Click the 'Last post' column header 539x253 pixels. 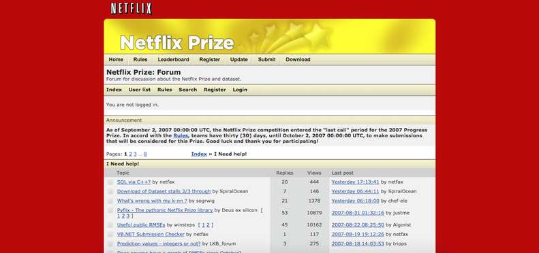[342, 173]
